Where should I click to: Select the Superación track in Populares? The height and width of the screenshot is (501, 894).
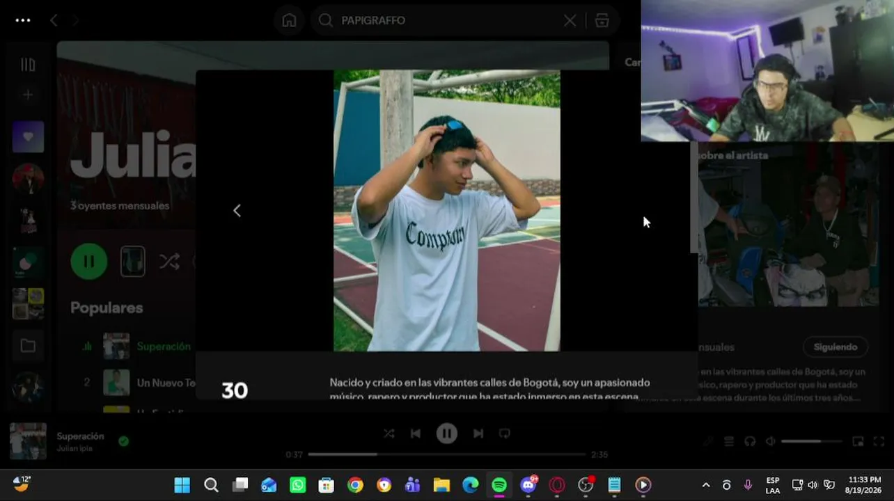click(164, 347)
